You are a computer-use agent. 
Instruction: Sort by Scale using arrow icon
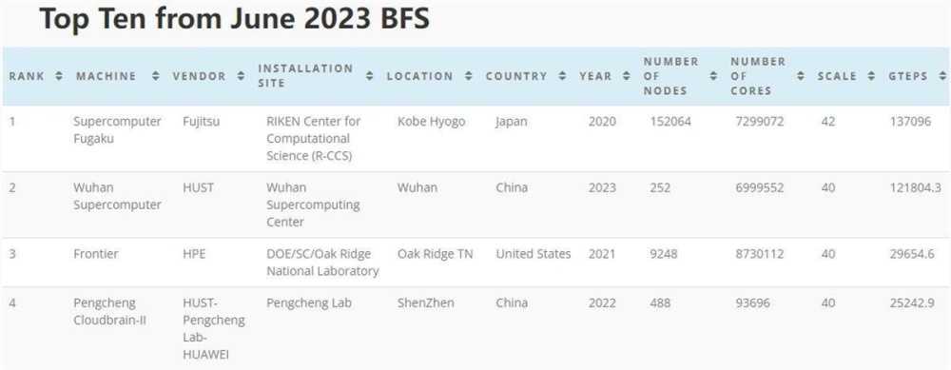click(871, 76)
